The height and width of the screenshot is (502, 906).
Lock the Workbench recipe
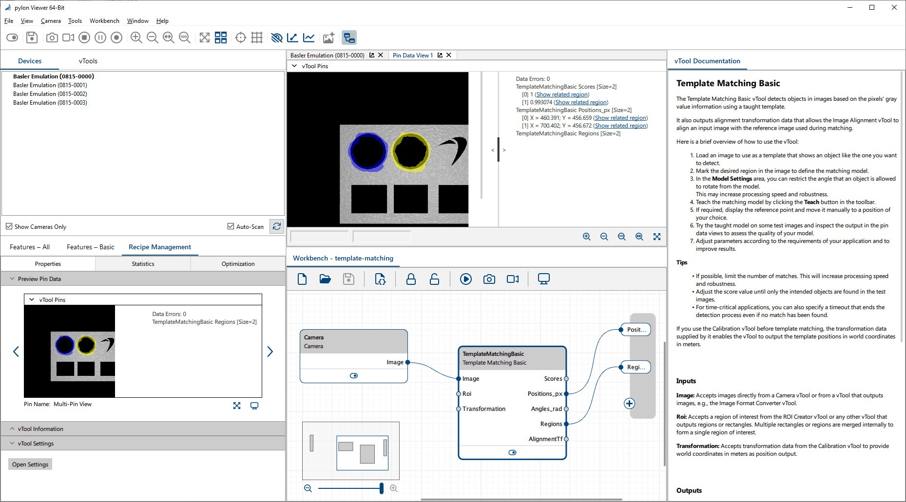[x=411, y=279]
